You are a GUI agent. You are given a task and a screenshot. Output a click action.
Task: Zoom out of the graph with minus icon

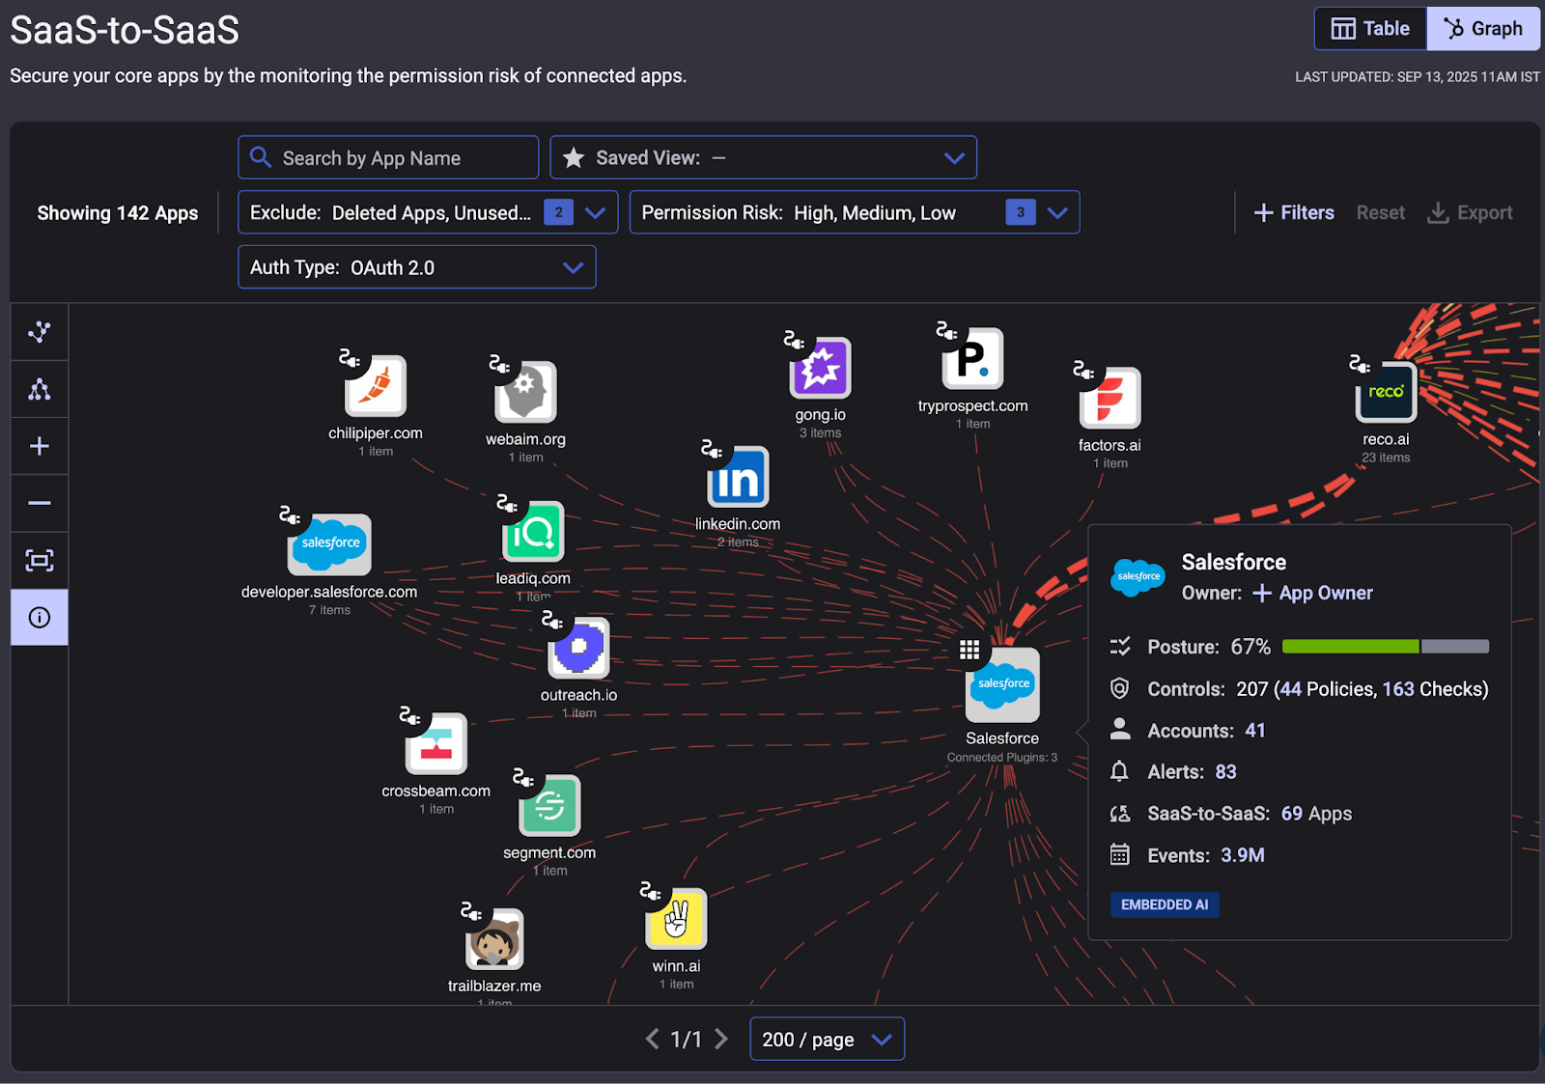[40, 503]
